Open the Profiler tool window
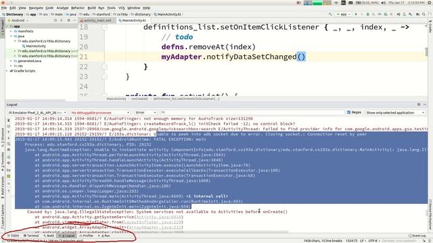 click(86, 236)
